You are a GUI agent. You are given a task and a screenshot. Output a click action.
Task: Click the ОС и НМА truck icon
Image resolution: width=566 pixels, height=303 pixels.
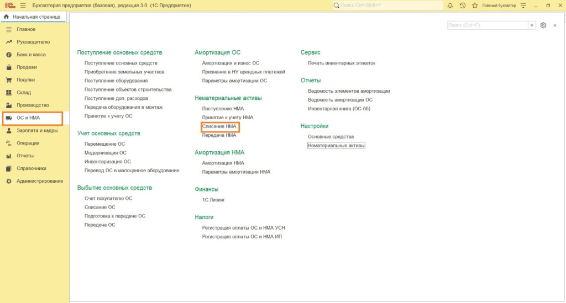click(9, 118)
